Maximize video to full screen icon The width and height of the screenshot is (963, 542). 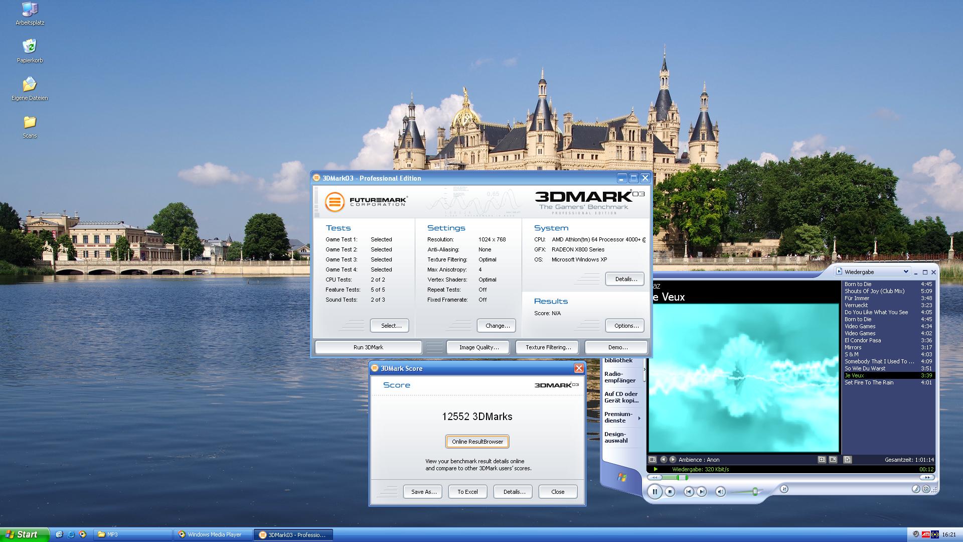coord(833,459)
